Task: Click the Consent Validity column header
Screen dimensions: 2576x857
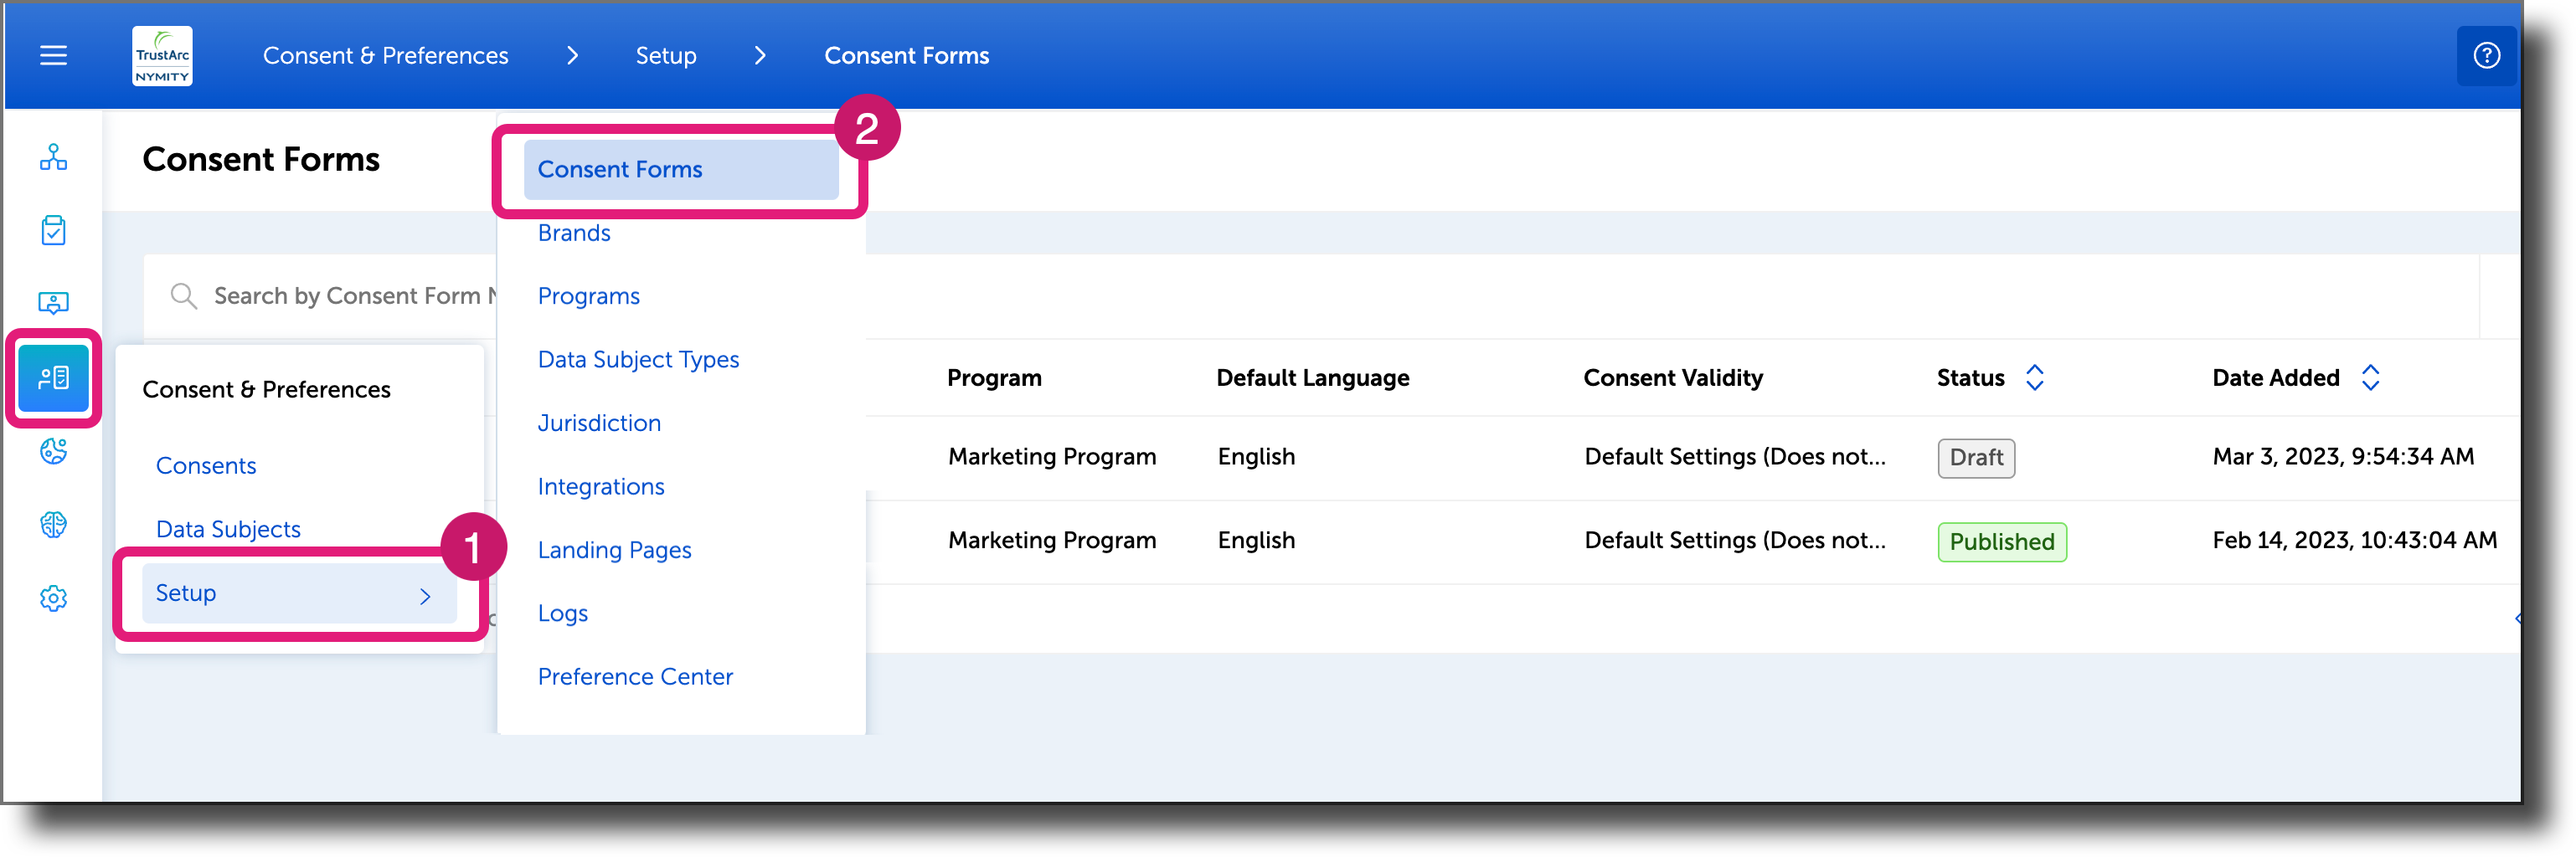Action: [x=1673, y=377]
